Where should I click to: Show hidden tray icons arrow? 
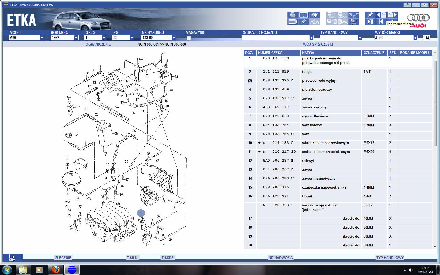click(x=405, y=270)
